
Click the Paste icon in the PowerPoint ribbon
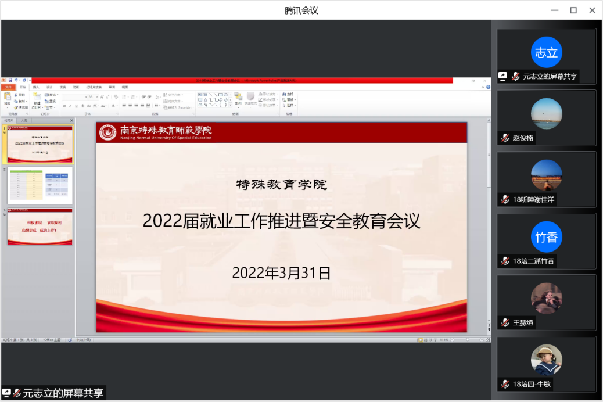[7, 98]
